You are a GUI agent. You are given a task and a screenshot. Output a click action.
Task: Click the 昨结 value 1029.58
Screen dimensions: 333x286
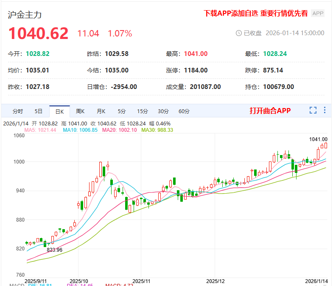point(117,54)
